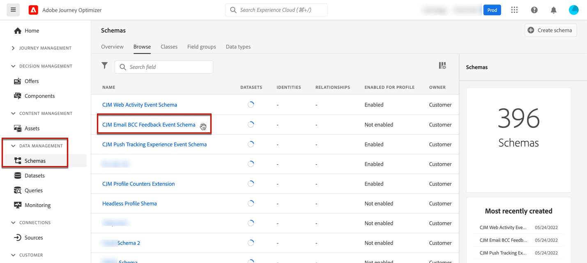Click the Prod sandbox button
This screenshot has width=587, height=263.
(492, 10)
